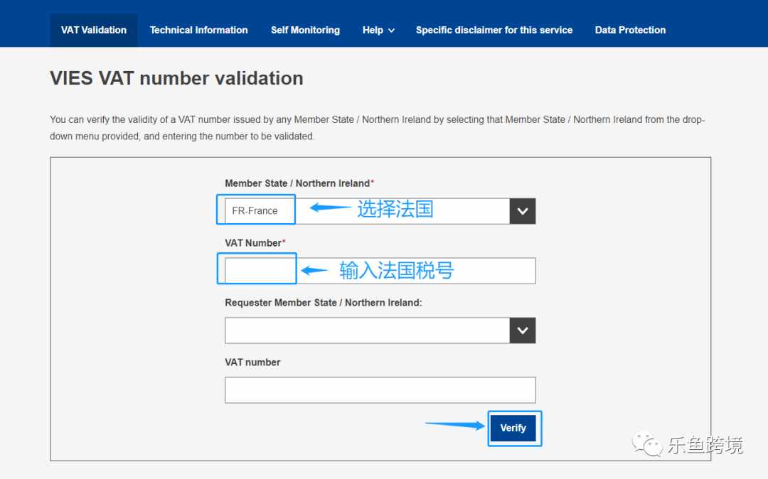This screenshot has height=479, width=768.
Task: Click the lowercase VAT number label
Action: pos(252,362)
